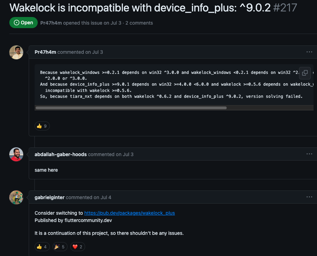Click the gabrielginter username link
Image resolution: width=317 pixels, height=256 pixels.
pyautogui.click(x=49, y=197)
